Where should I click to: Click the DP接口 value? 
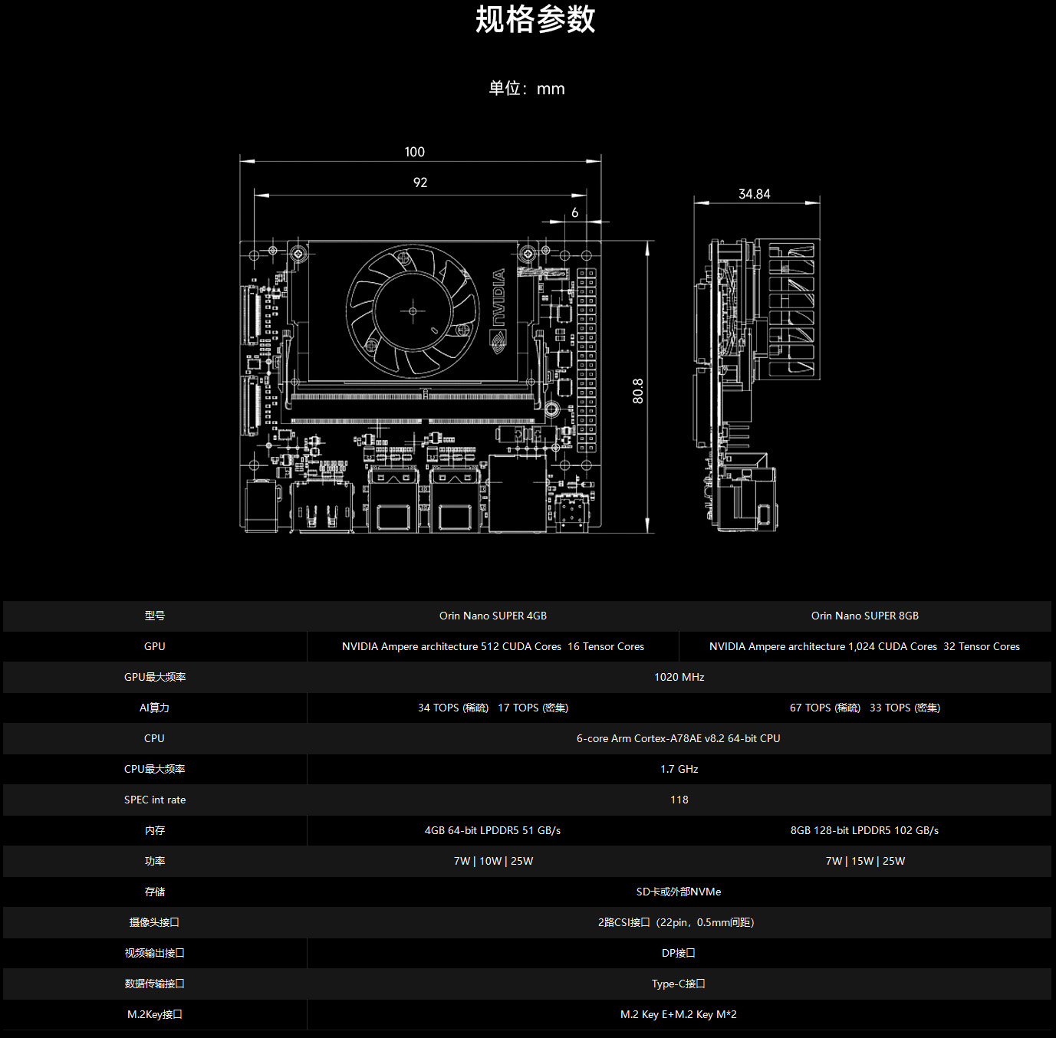[x=679, y=953]
